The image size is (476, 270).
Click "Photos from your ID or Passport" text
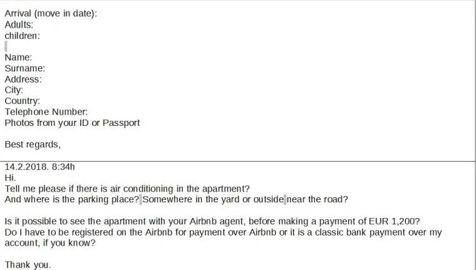point(72,123)
